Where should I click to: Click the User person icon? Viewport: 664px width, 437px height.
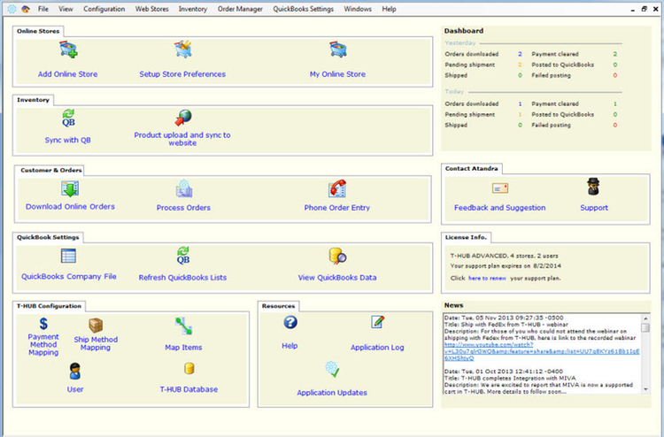point(75,371)
